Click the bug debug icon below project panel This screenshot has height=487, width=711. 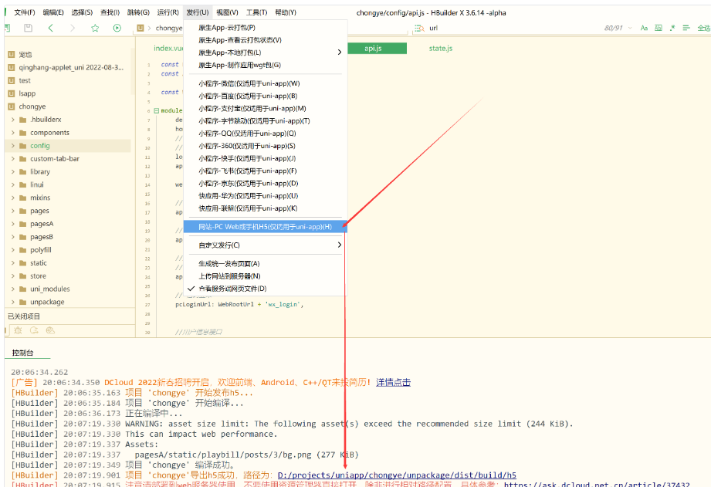click(x=18, y=330)
